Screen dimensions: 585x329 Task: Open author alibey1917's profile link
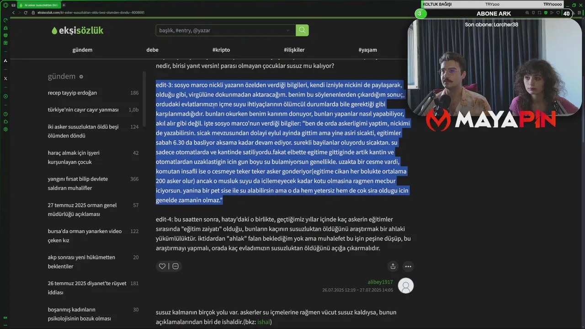[380, 282]
